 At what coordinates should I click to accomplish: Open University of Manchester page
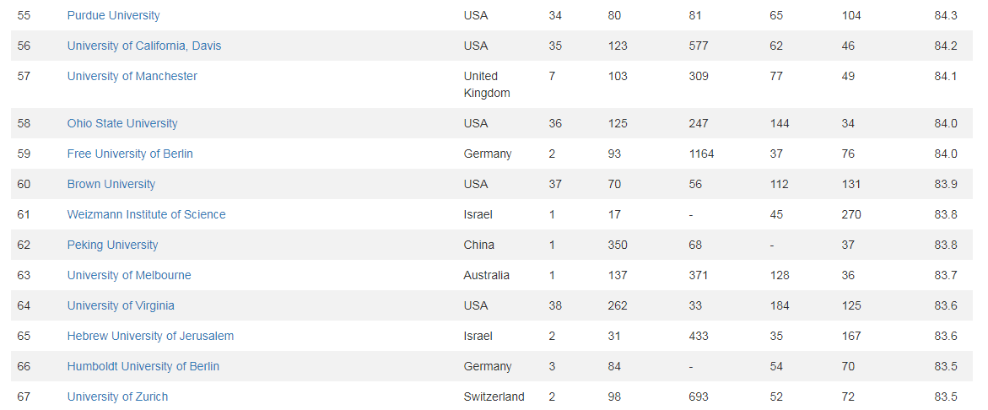pos(132,76)
